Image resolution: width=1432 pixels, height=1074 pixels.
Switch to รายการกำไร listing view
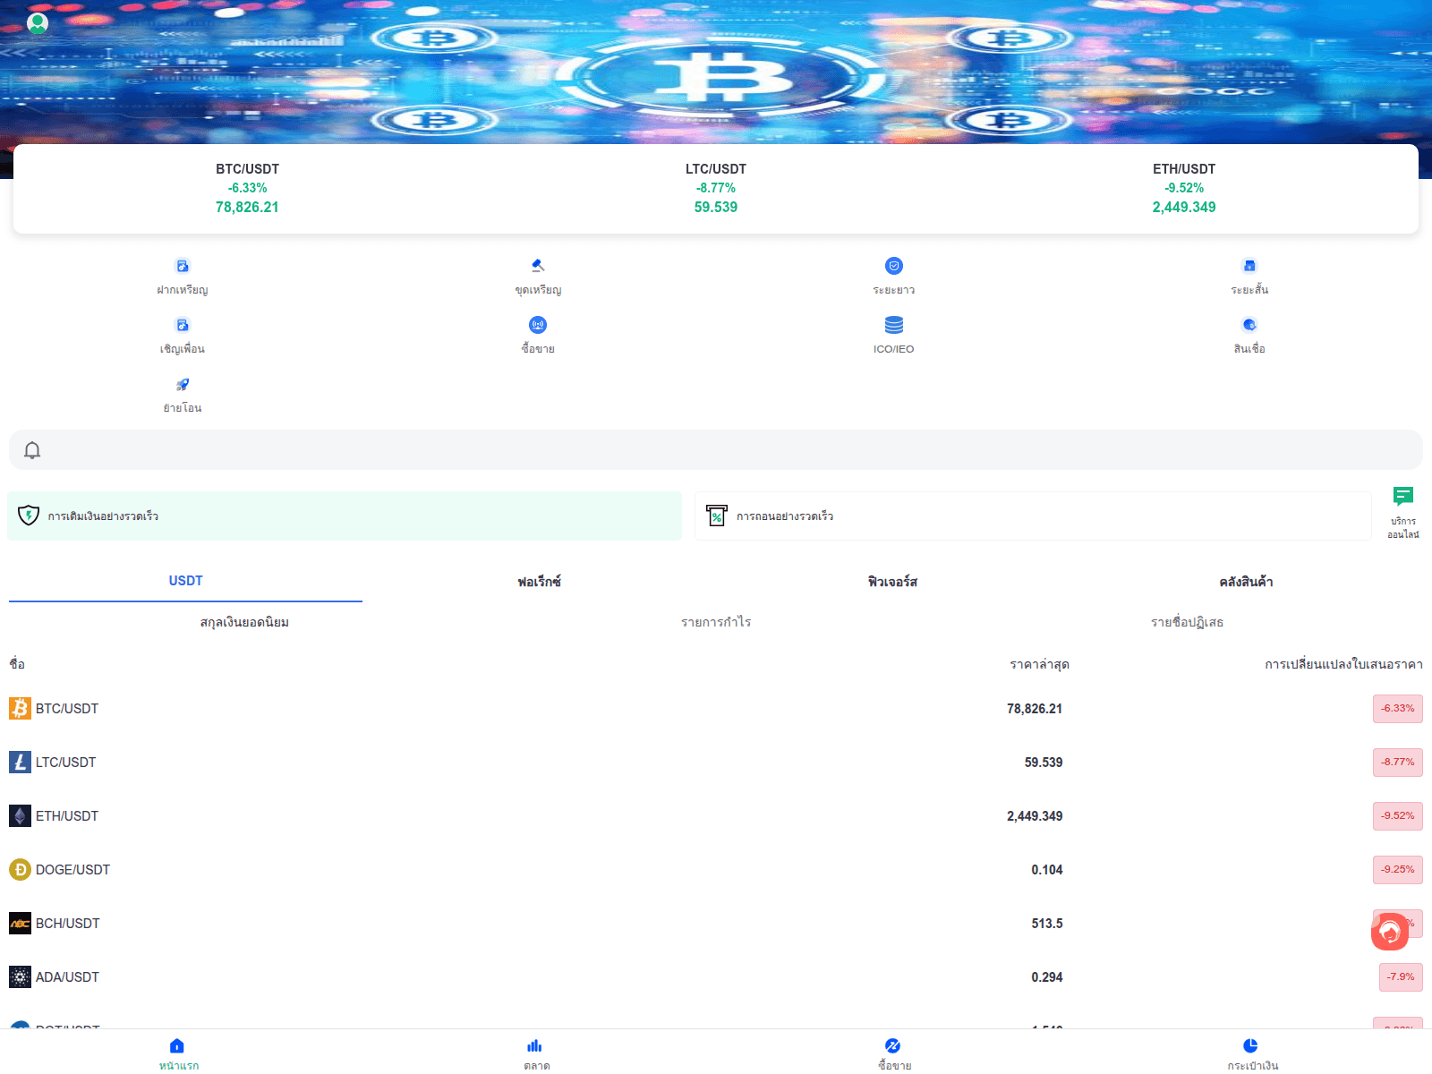716,622
